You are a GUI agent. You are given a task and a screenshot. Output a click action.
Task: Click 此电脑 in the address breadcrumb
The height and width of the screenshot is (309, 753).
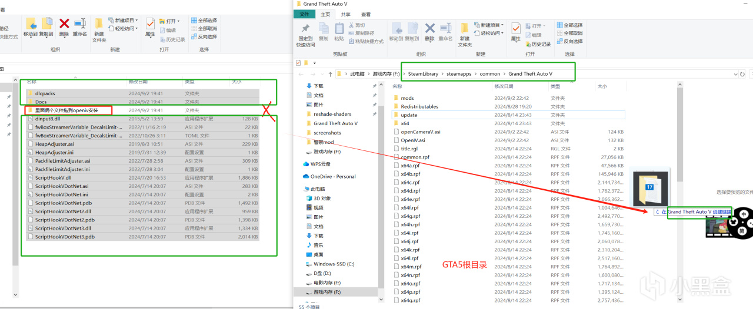click(357, 74)
